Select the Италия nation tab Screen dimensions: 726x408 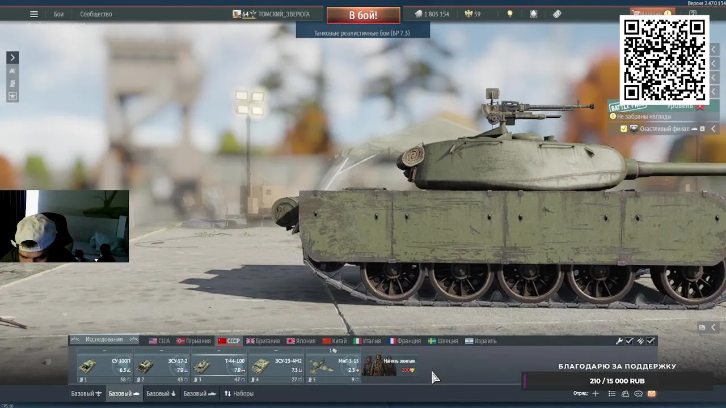(368, 341)
